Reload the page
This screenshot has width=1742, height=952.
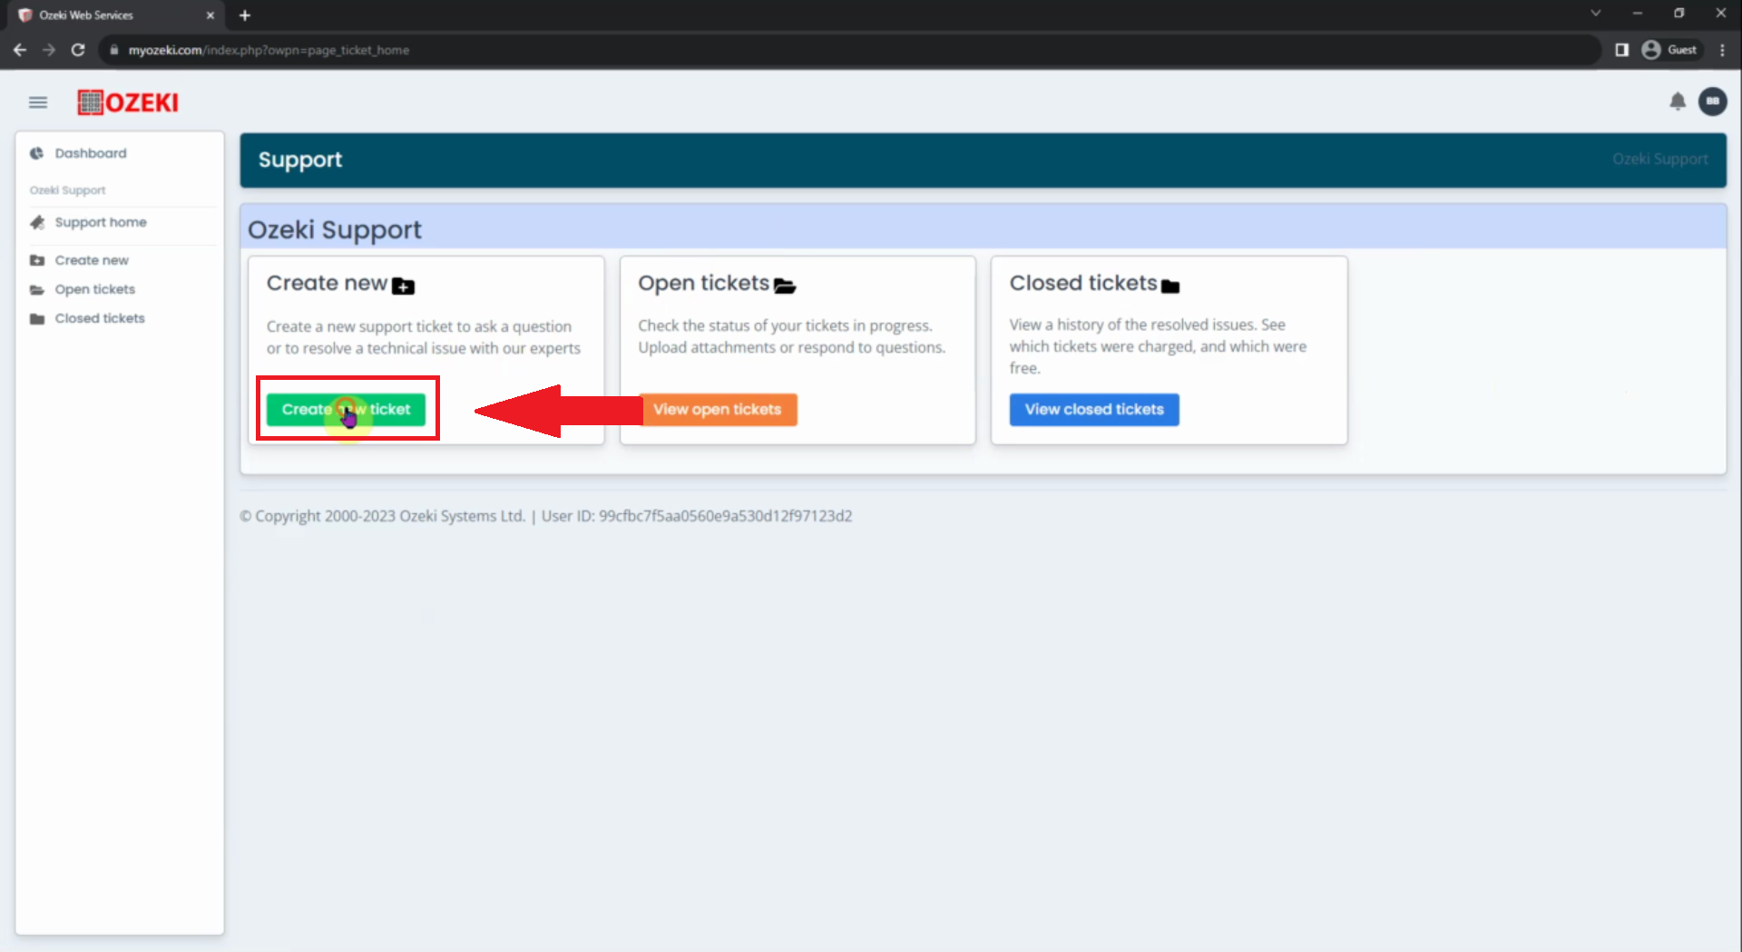tap(78, 50)
